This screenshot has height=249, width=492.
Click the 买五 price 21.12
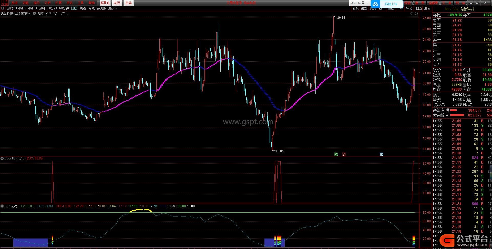[x=457, y=64]
